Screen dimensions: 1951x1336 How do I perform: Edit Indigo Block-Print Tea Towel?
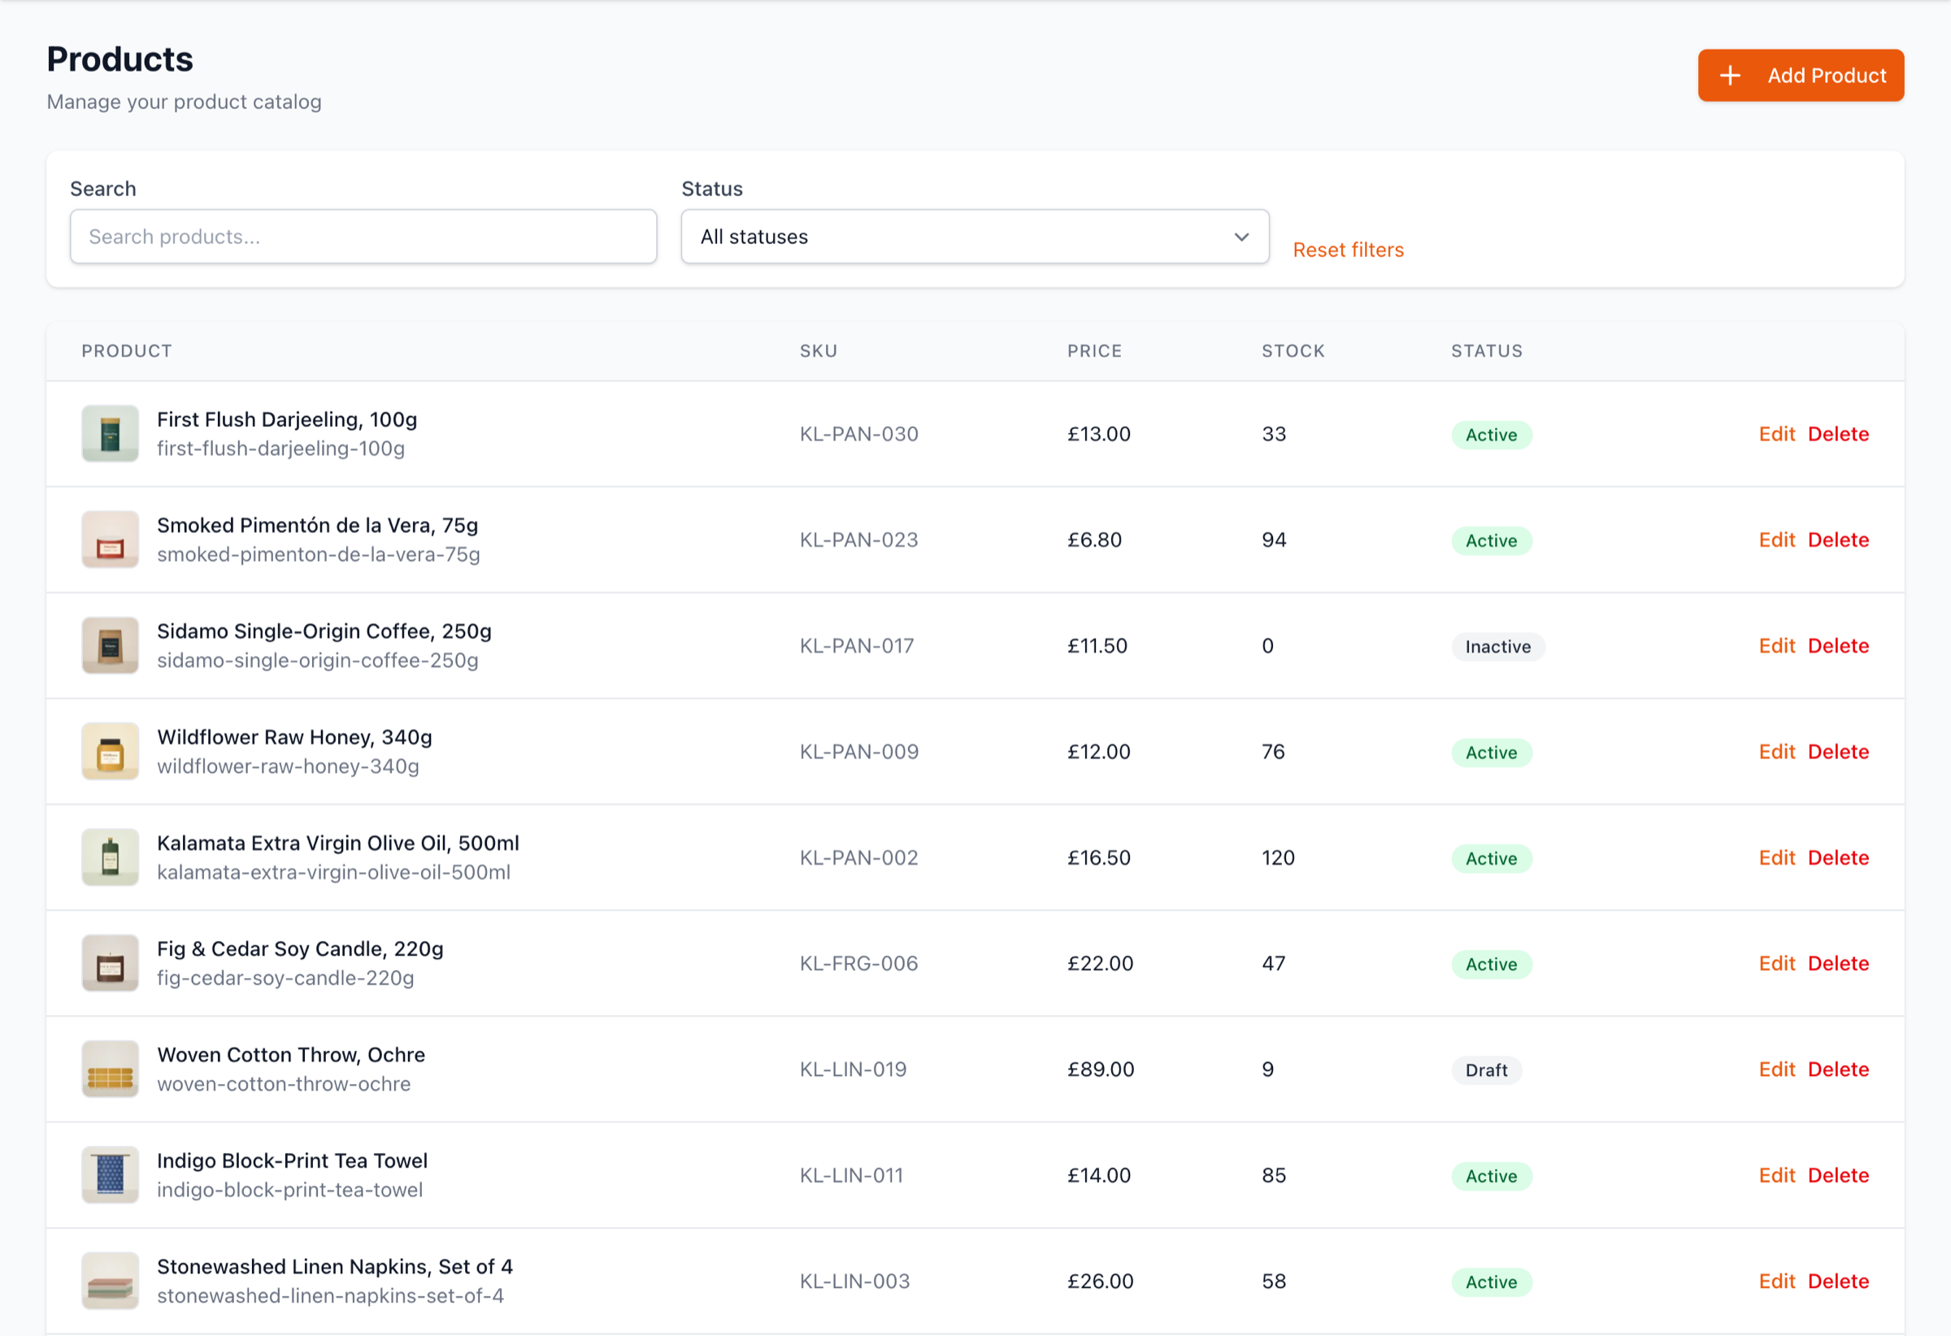[1776, 1175]
